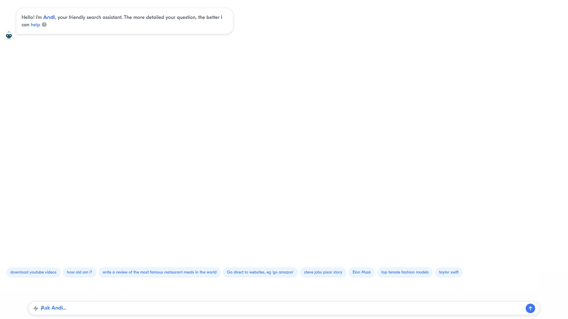Click the 'Andi' name link in greeting
The height and width of the screenshot is (319, 568).
[49, 17]
